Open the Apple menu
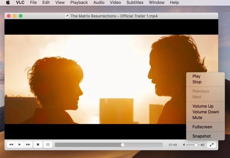 [8, 3]
